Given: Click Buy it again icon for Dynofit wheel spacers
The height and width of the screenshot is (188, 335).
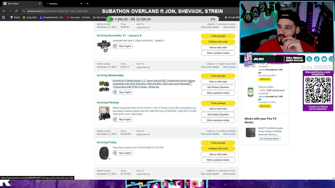Looking at the screenshot, I should click(x=115, y=92).
